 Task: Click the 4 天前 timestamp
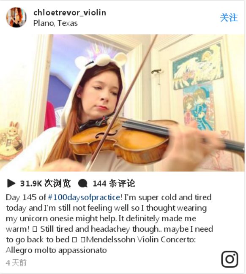tap(16, 263)
